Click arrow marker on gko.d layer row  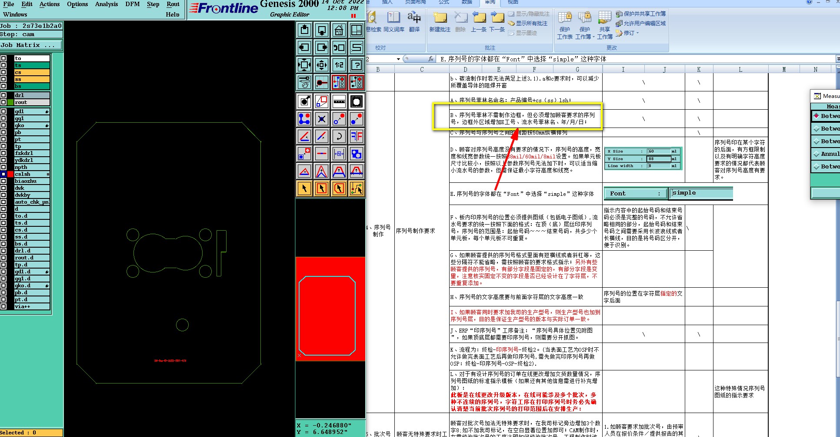click(x=47, y=286)
